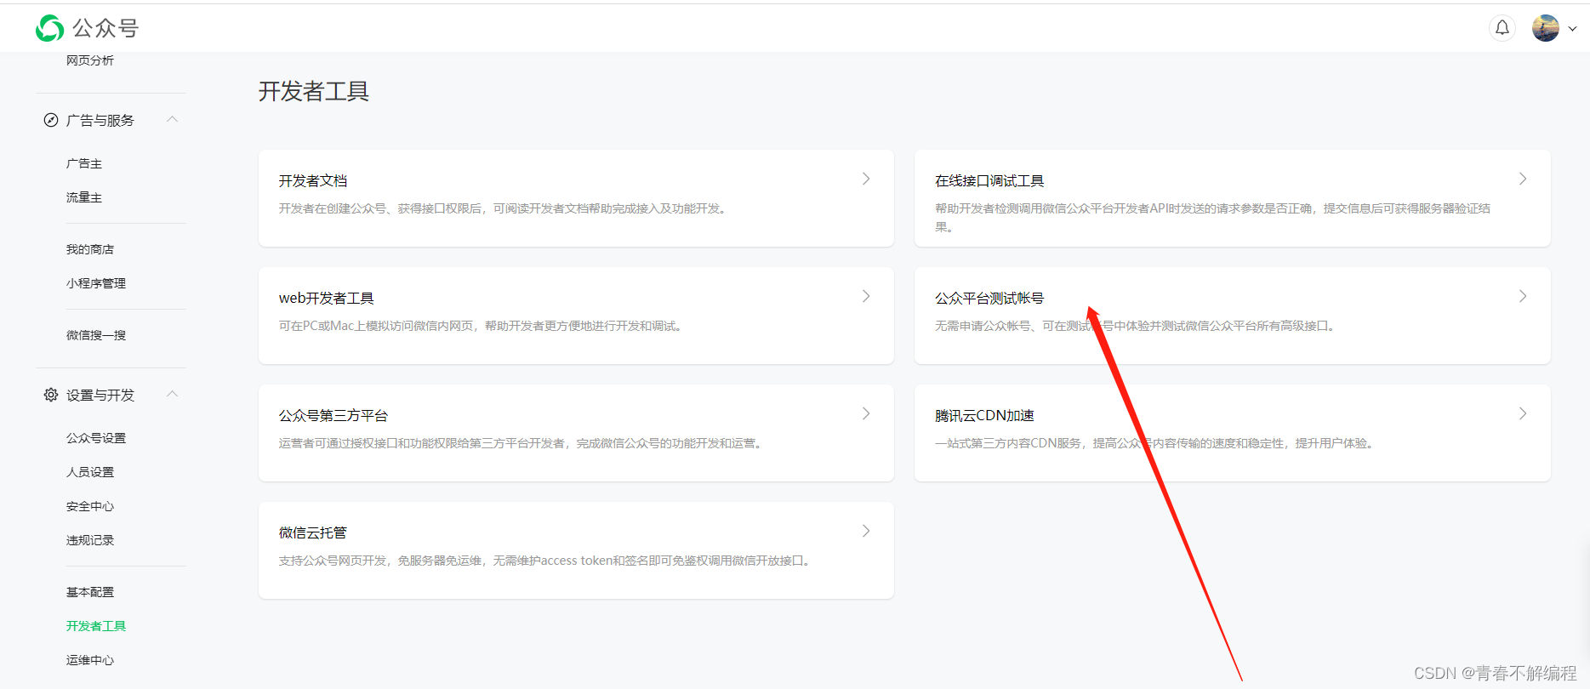Click the 开发者工具 page heading

tap(314, 91)
